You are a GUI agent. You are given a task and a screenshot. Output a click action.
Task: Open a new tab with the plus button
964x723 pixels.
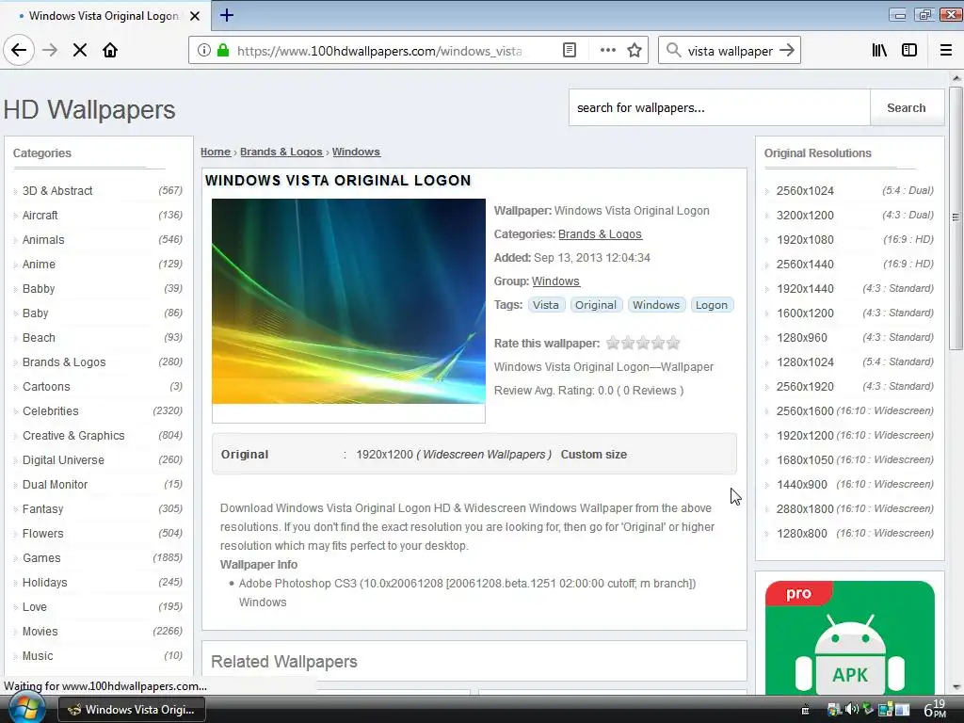coord(227,15)
